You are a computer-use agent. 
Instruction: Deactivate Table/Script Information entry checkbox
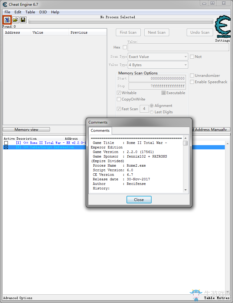pos(6,147)
